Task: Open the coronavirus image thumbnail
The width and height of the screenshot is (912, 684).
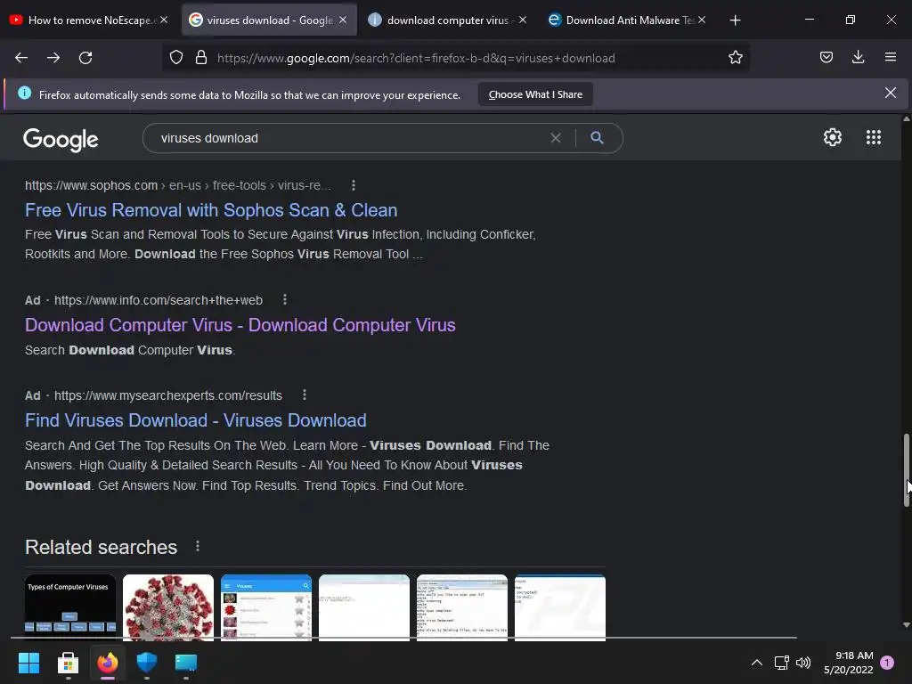Action: click(168, 607)
